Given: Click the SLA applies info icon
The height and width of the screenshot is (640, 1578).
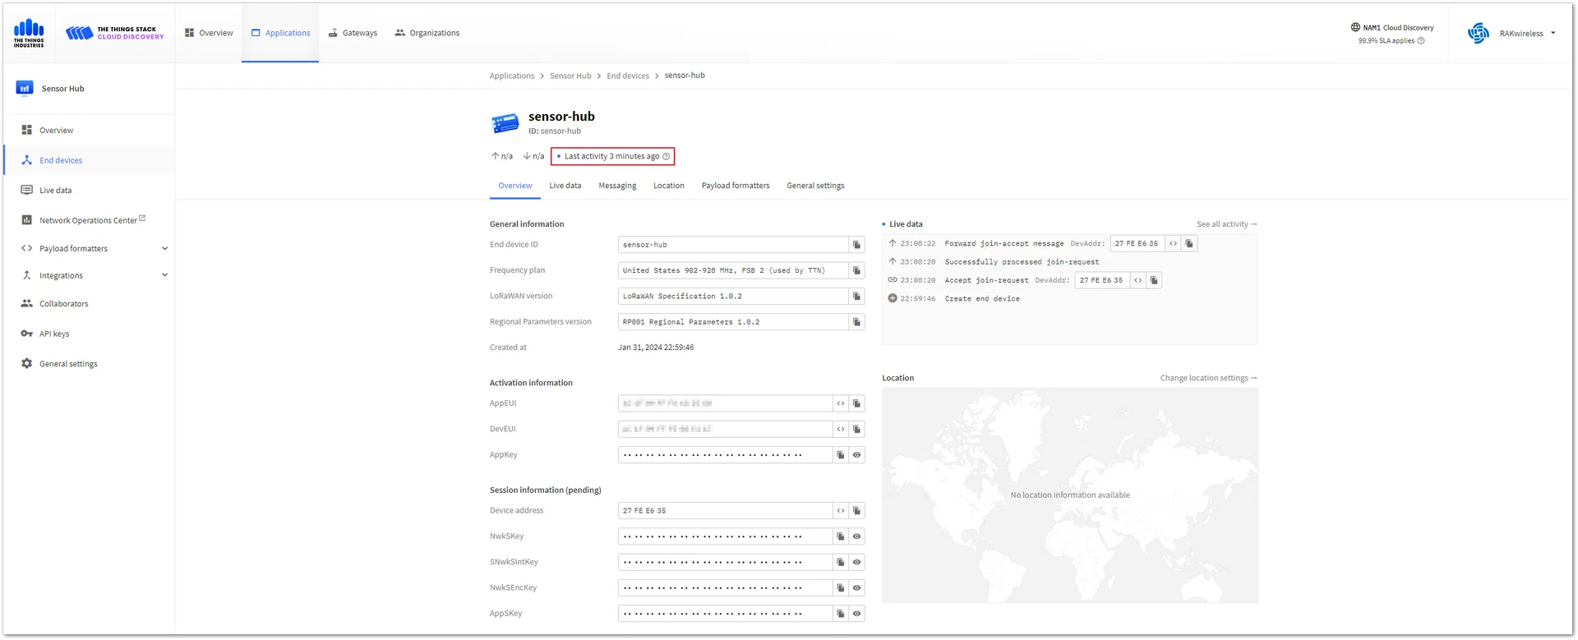Looking at the screenshot, I should [x=1420, y=41].
